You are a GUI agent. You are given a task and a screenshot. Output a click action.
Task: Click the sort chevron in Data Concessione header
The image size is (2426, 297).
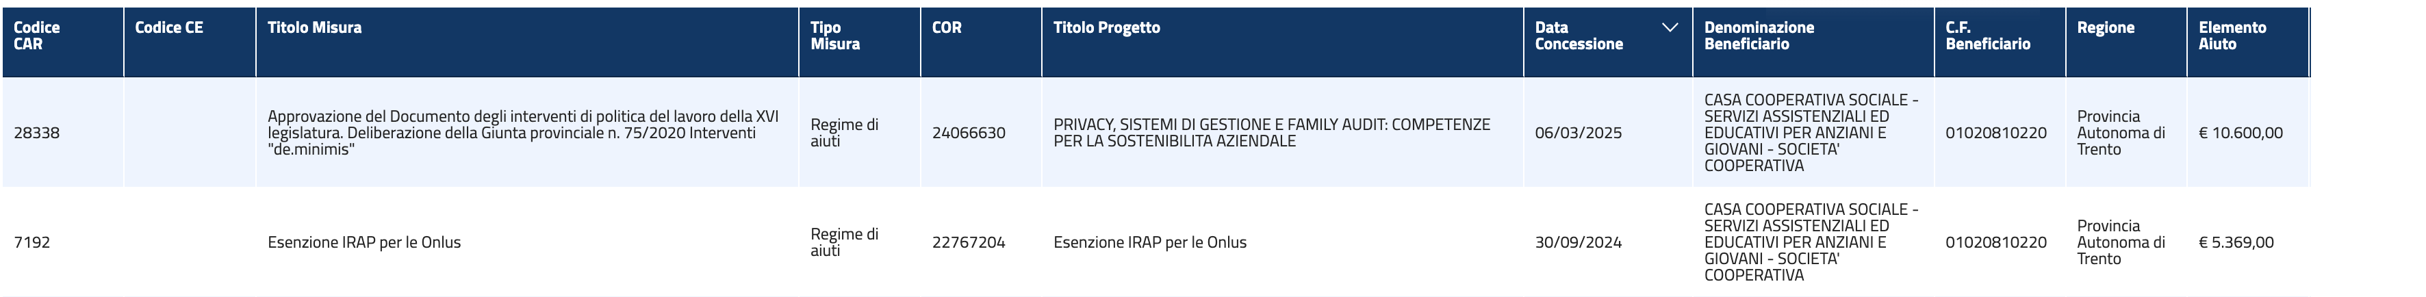[1670, 27]
